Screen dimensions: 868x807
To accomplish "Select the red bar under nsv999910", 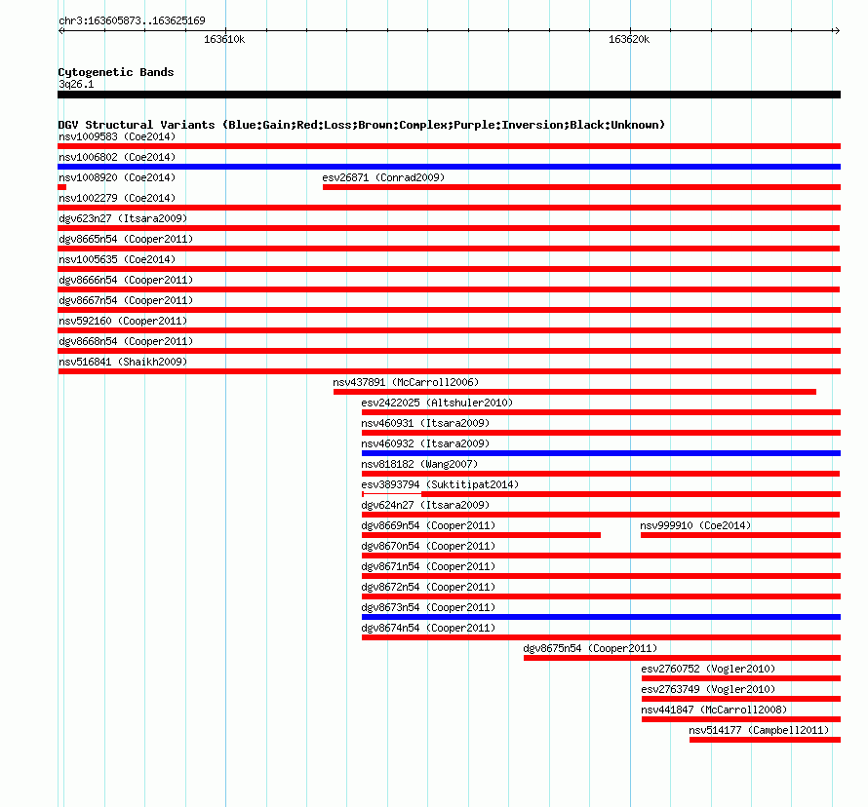I will pyautogui.click(x=740, y=535).
